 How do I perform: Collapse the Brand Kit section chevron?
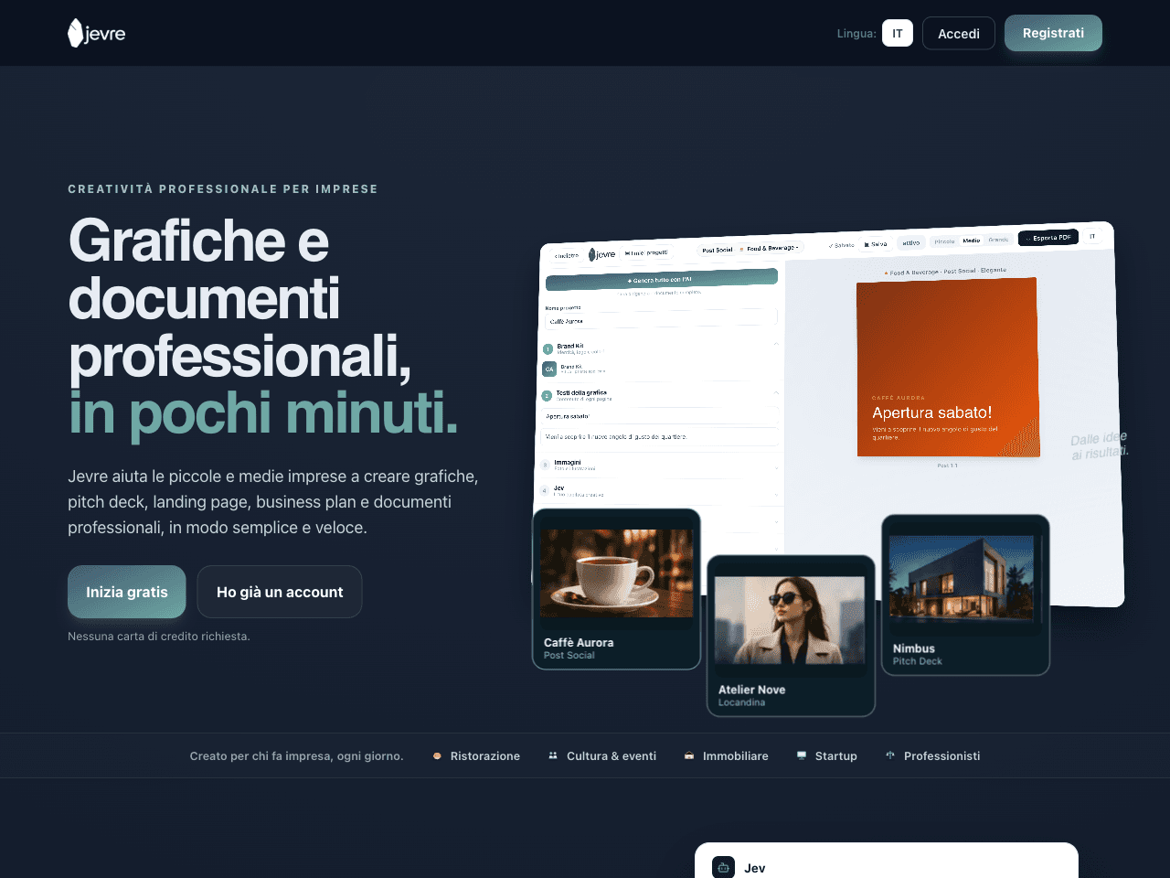click(776, 344)
